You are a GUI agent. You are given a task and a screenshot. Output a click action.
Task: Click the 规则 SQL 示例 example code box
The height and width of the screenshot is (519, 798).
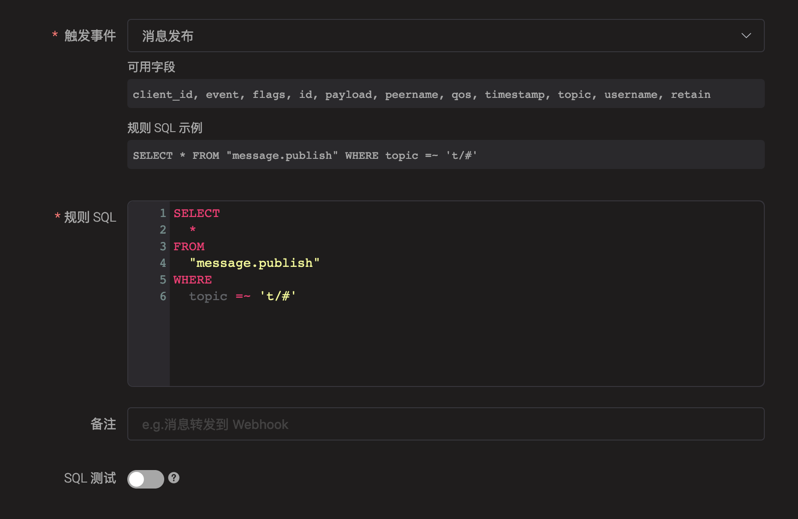coord(446,155)
